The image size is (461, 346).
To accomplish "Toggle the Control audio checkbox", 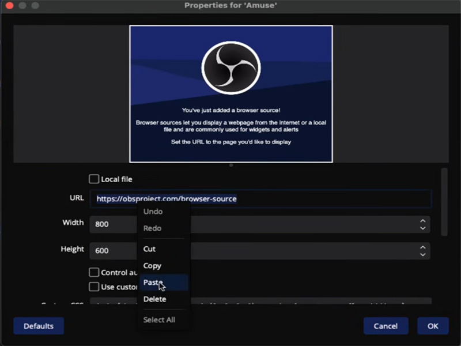I will pos(94,272).
